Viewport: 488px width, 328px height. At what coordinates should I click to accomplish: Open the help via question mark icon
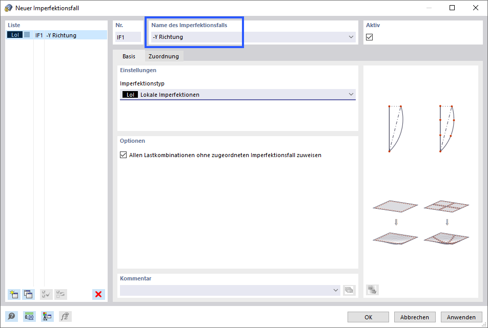11,316
